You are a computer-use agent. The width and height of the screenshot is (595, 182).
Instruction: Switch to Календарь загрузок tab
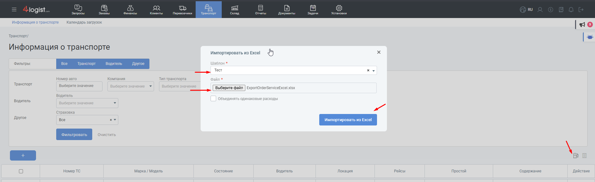pos(84,22)
